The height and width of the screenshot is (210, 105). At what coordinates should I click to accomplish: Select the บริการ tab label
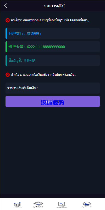[38, 207]
